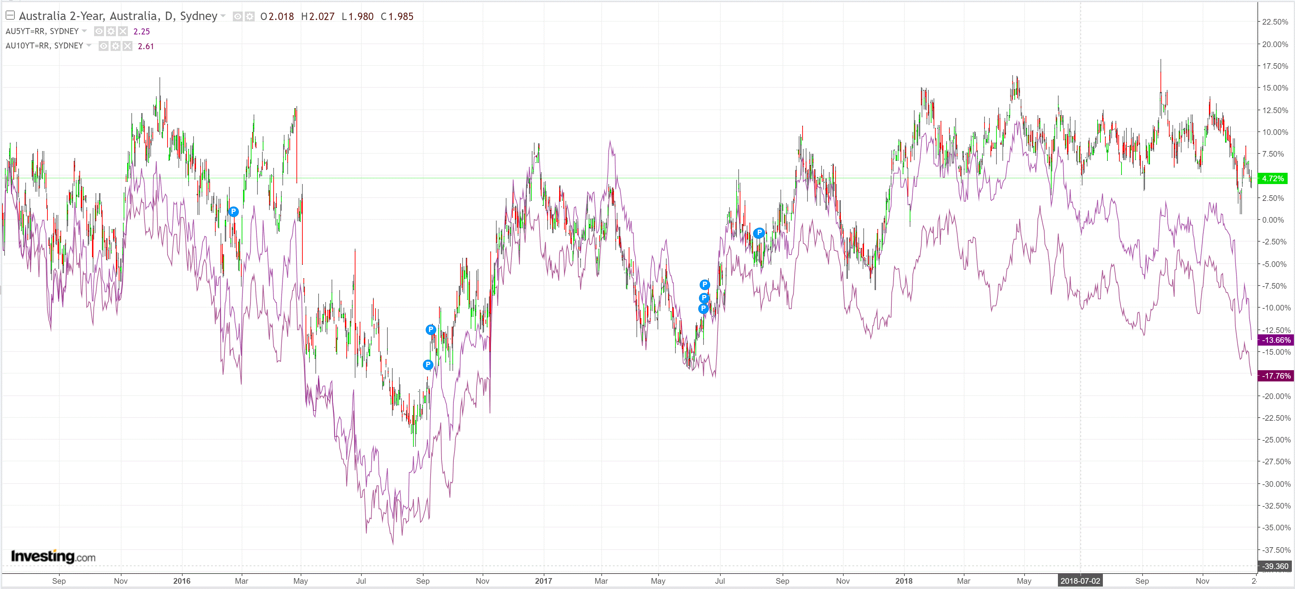Viewport: 1295px width, 589px height.
Task: Click the green 4.72% price label
Action: tap(1273, 178)
